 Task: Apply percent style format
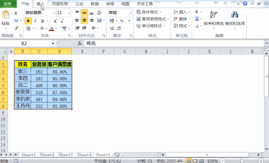click(x=122, y=21)
